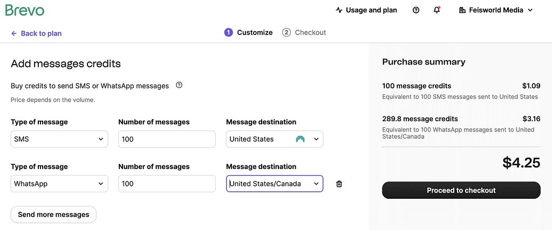This screenshot has height=230, width=552.
Task: Open the Feisworld Media account menu
Action: click(x=495, y=10)
